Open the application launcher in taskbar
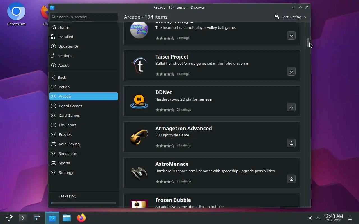 [10, 218]
